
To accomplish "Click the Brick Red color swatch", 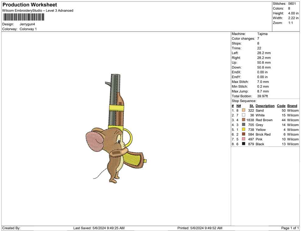I will (x=244, y=134).
